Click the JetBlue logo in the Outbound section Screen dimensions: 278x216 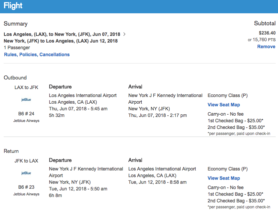tap(26, 100)
